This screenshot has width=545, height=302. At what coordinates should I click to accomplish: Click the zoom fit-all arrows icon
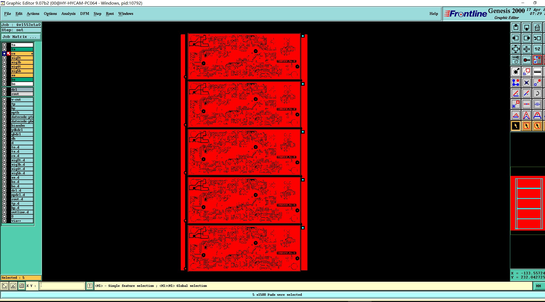pyautogui.click(x=516, y=49)
